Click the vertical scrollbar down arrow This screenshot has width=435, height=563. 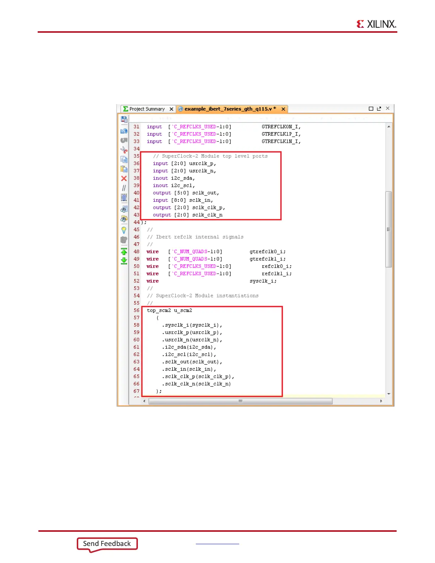click(x=389, y=394)
